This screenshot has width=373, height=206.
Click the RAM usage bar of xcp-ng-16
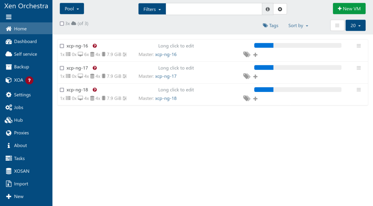coord(298,45)
